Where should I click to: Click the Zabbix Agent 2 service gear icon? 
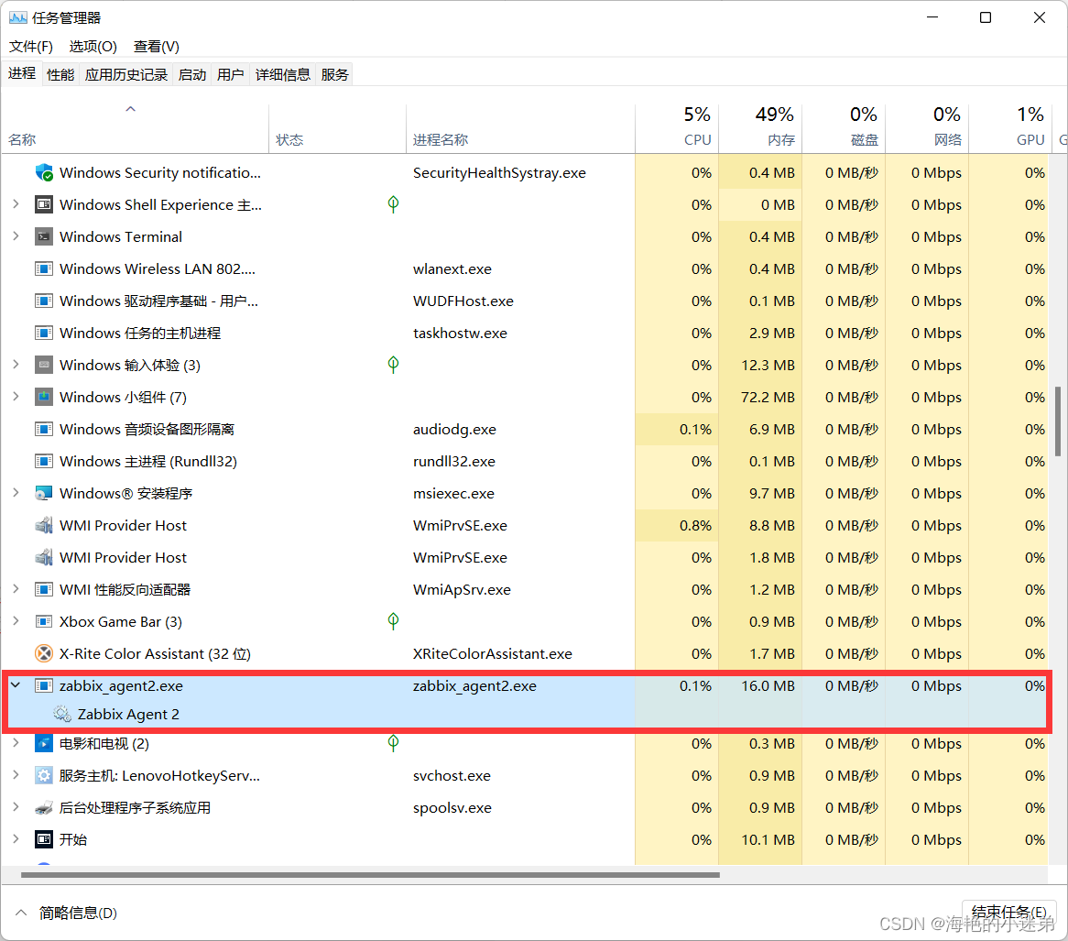(x=62, y=714)
